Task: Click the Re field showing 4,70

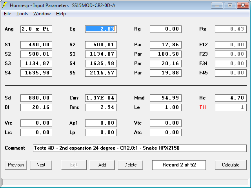Action: 231,98
